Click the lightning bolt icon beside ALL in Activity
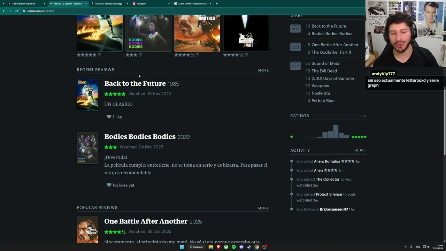Viewport: 446px width, 251px height. point(357,150)
